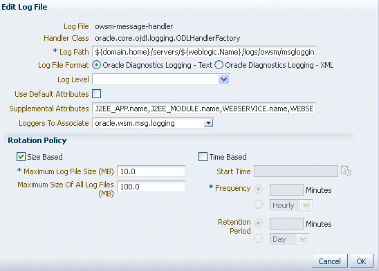Open the Start Time calendar picker icon

pos(346,171)
